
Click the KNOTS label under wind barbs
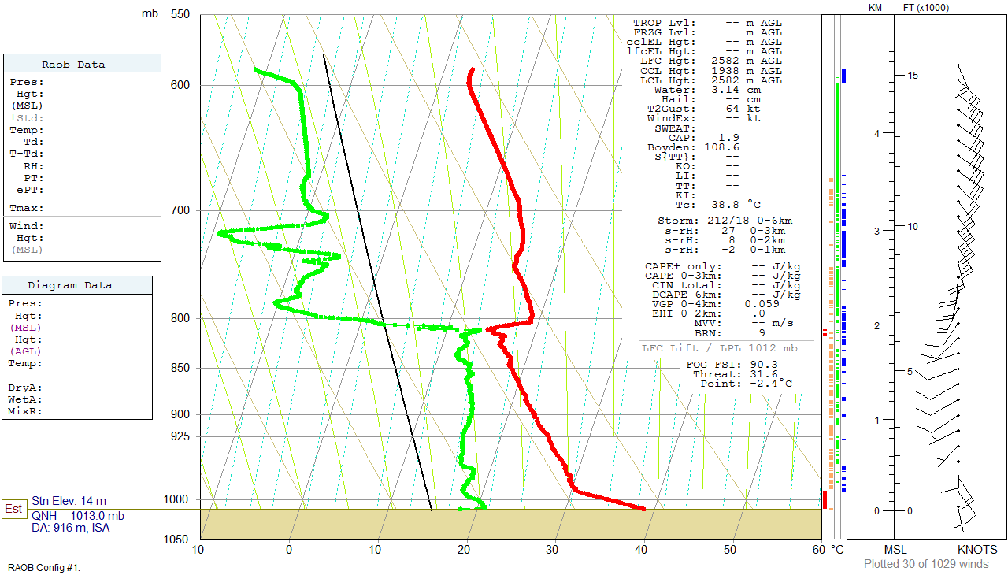[x=976, y=549]
